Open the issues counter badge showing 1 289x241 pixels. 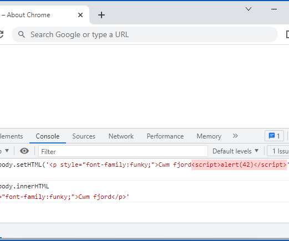[274, 136]
